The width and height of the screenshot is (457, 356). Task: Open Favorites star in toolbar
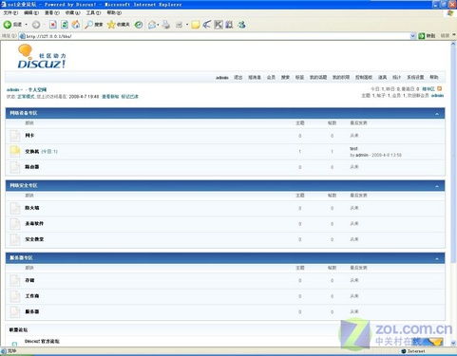click(111, 25)
